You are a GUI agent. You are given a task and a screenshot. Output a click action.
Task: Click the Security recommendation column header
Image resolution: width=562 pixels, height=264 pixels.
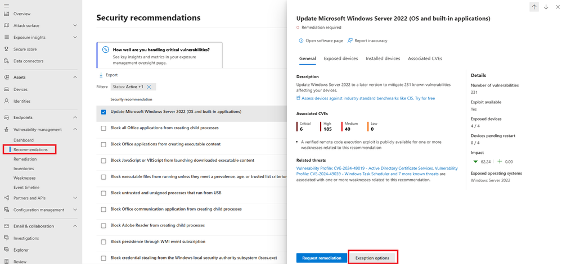(x=131, y=99)
